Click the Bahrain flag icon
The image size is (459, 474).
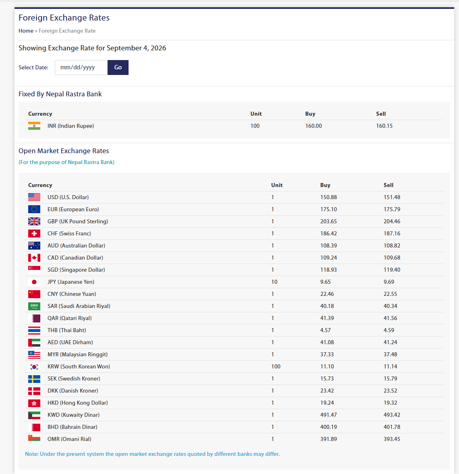[x=34, y=427]
